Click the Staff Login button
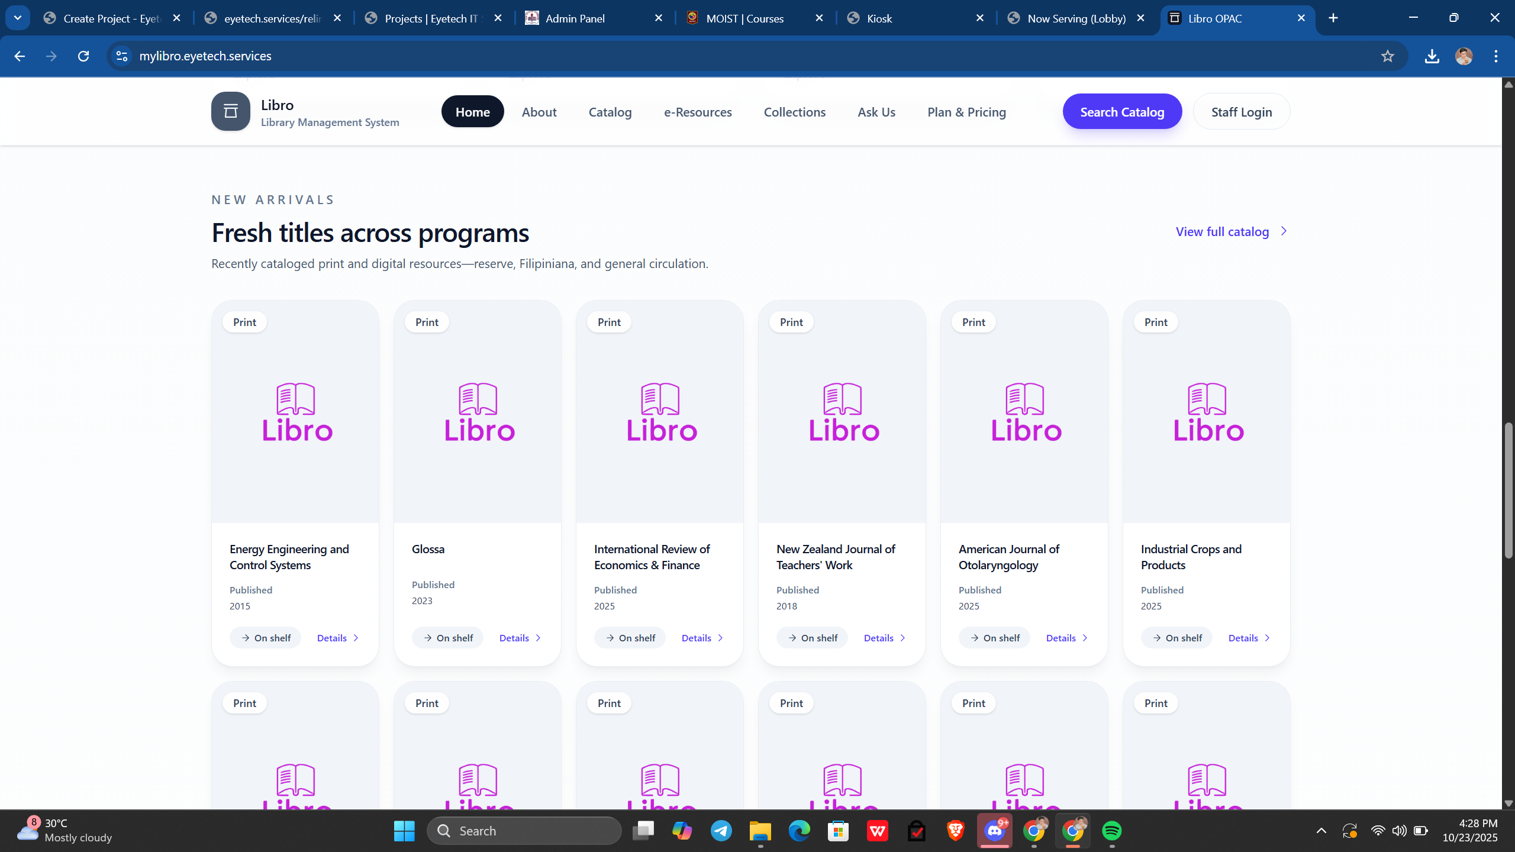Image resolution: width=1515 pixels, height=852 pixels. pyautogui.click(x=1241, y=112)
